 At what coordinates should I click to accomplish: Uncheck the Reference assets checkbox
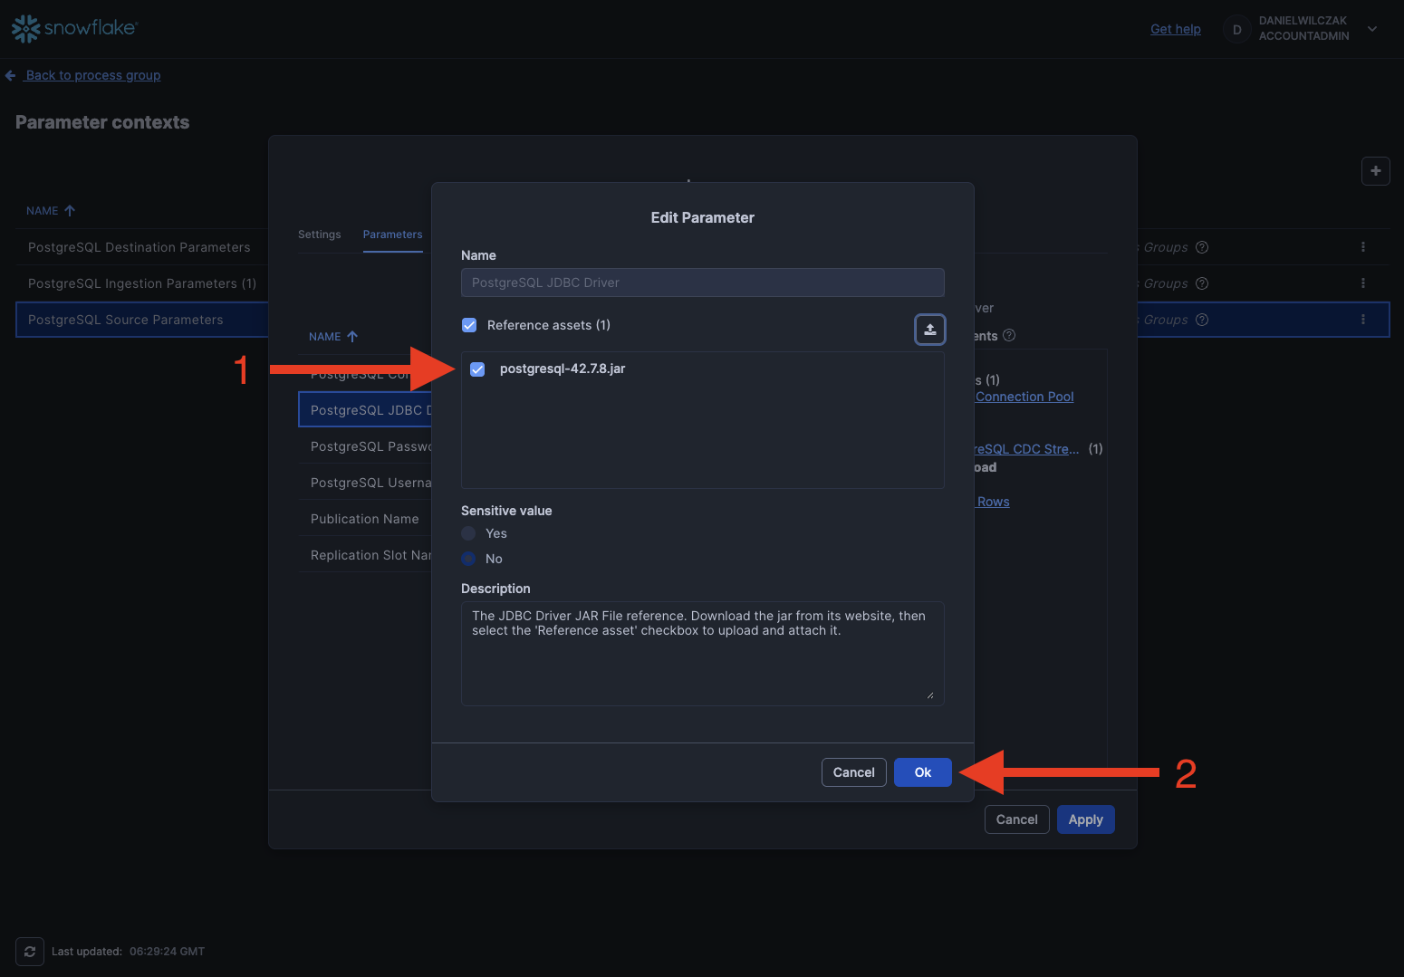469,325
